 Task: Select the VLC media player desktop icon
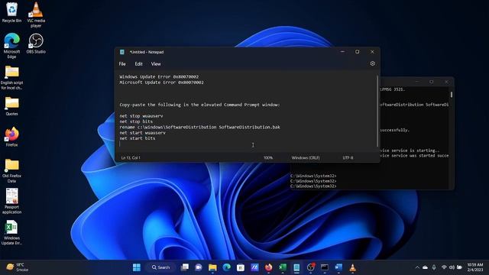point(36,15)
